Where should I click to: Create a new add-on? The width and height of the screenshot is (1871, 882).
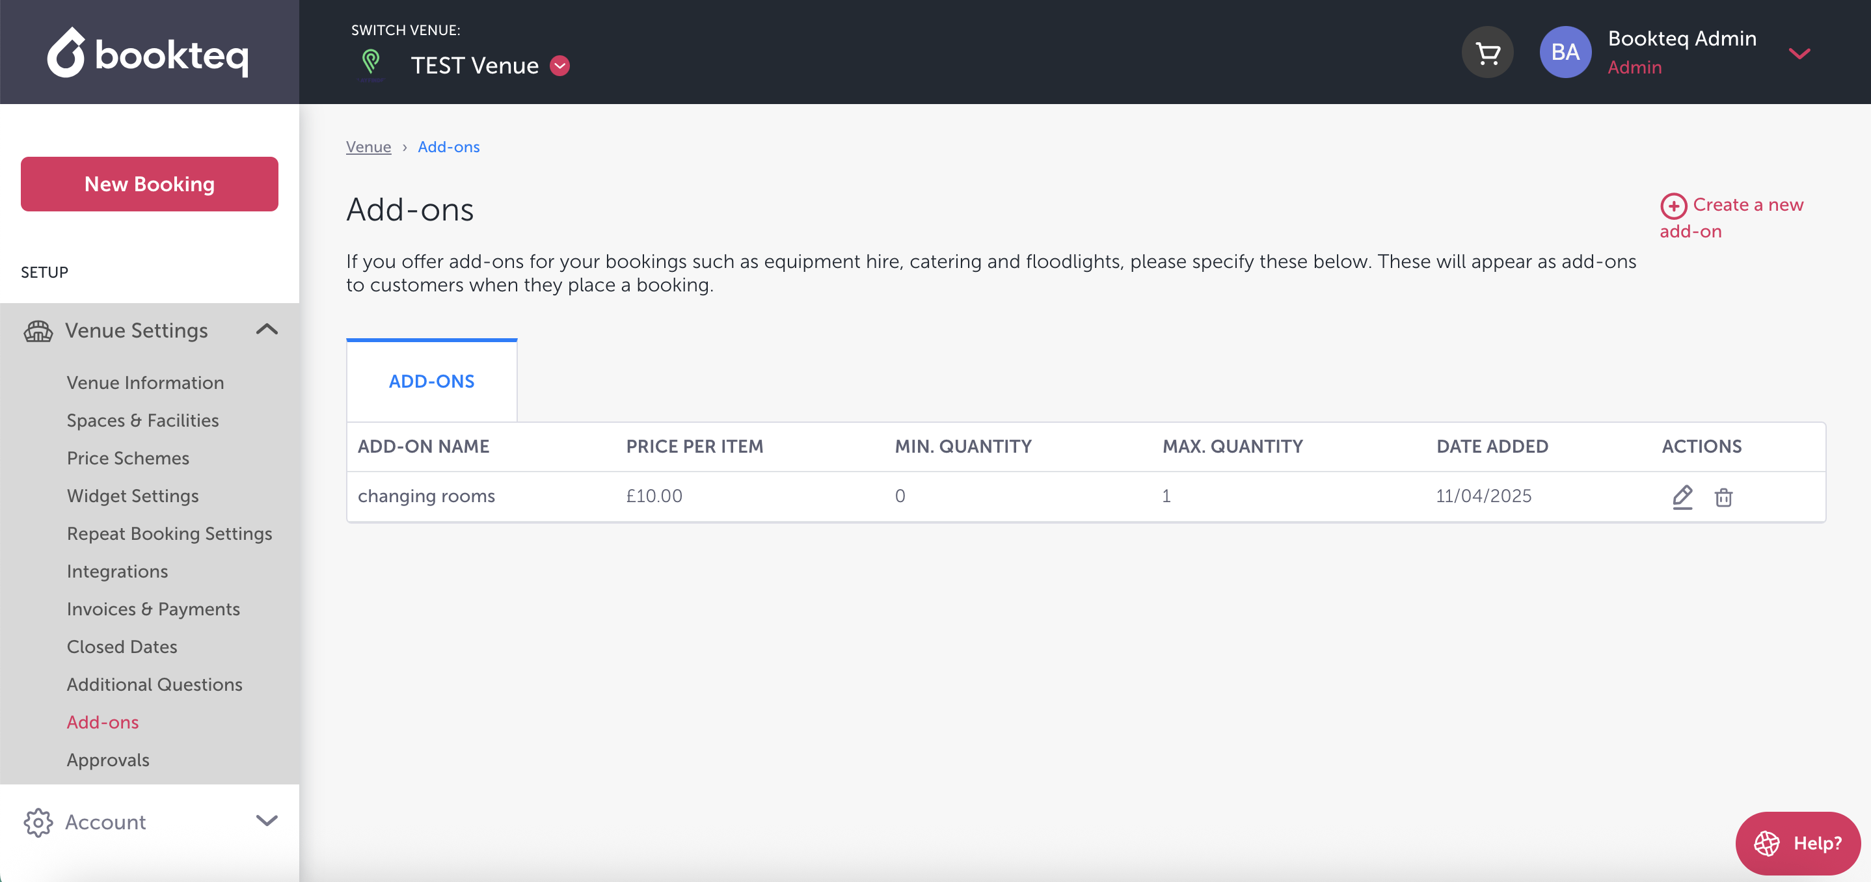(1732, 218)
